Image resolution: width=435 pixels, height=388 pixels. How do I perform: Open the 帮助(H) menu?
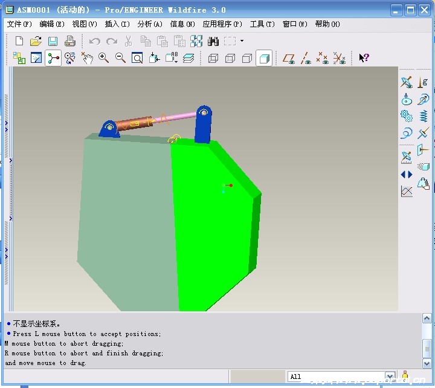point(327,24)
